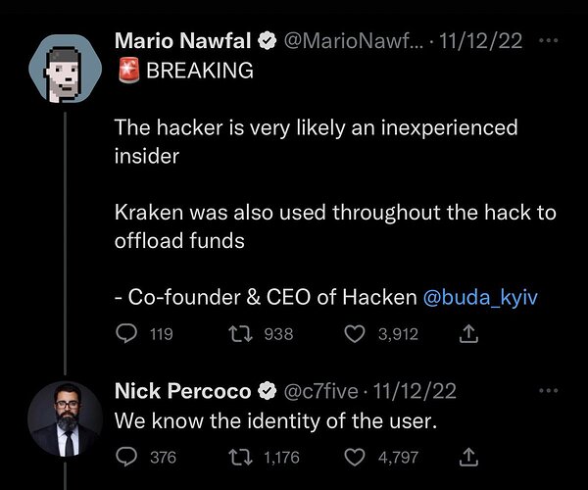Open more options on Mario Nawfal's tweet
Image resolution: width=588 pixels, height=490 pixels.
pos(548,40)
